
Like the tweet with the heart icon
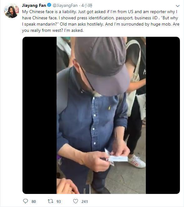coord(76,201)
